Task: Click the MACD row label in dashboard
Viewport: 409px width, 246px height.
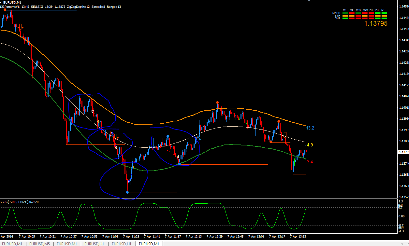Action: [x=336, y=13]
